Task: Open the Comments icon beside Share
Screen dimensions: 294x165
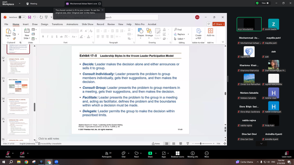Action: click(209, 24)
